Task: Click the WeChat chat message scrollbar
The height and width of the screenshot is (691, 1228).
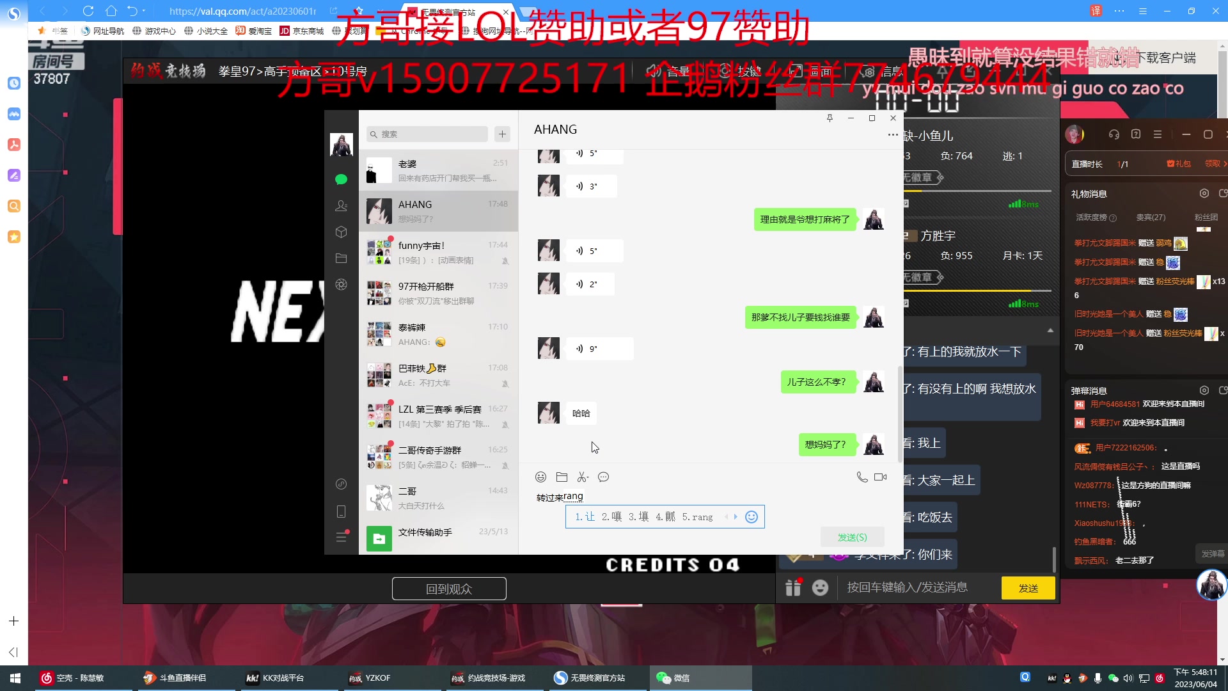Action: tap(900, 413)
